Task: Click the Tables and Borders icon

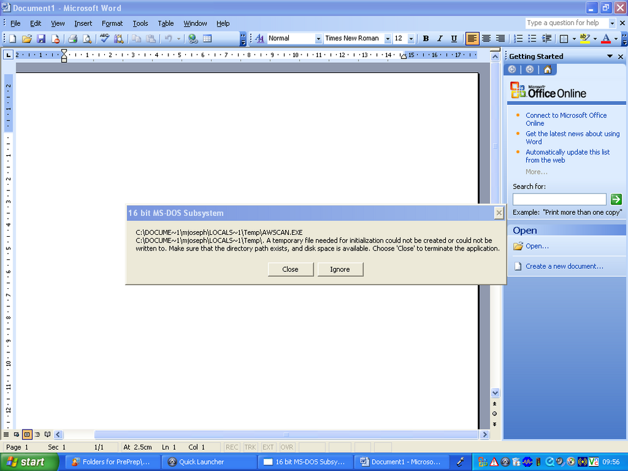Action: [x=207, y=38]
